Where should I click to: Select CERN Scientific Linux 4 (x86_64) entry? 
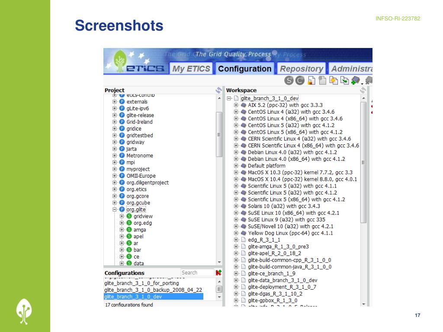tap(303, 145)
